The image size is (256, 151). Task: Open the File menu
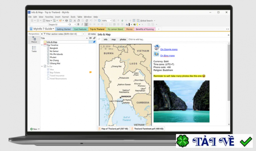[30, 17]
